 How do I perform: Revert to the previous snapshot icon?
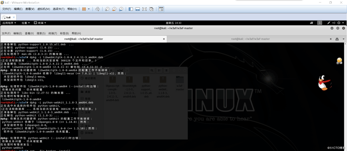[x=114, y=9]
